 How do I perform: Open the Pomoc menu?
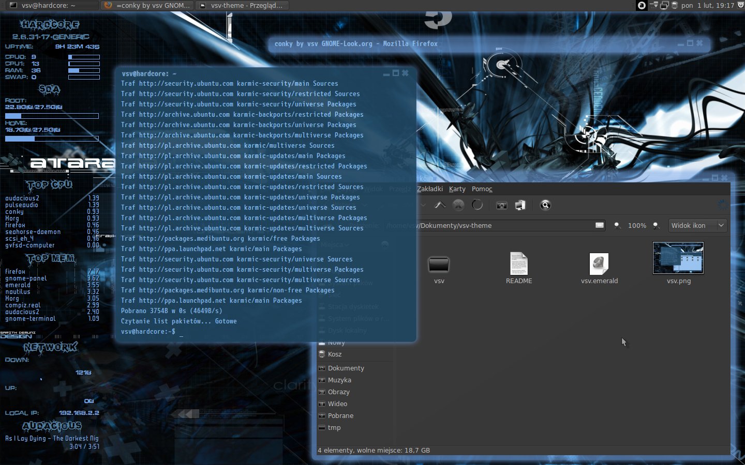482,189
